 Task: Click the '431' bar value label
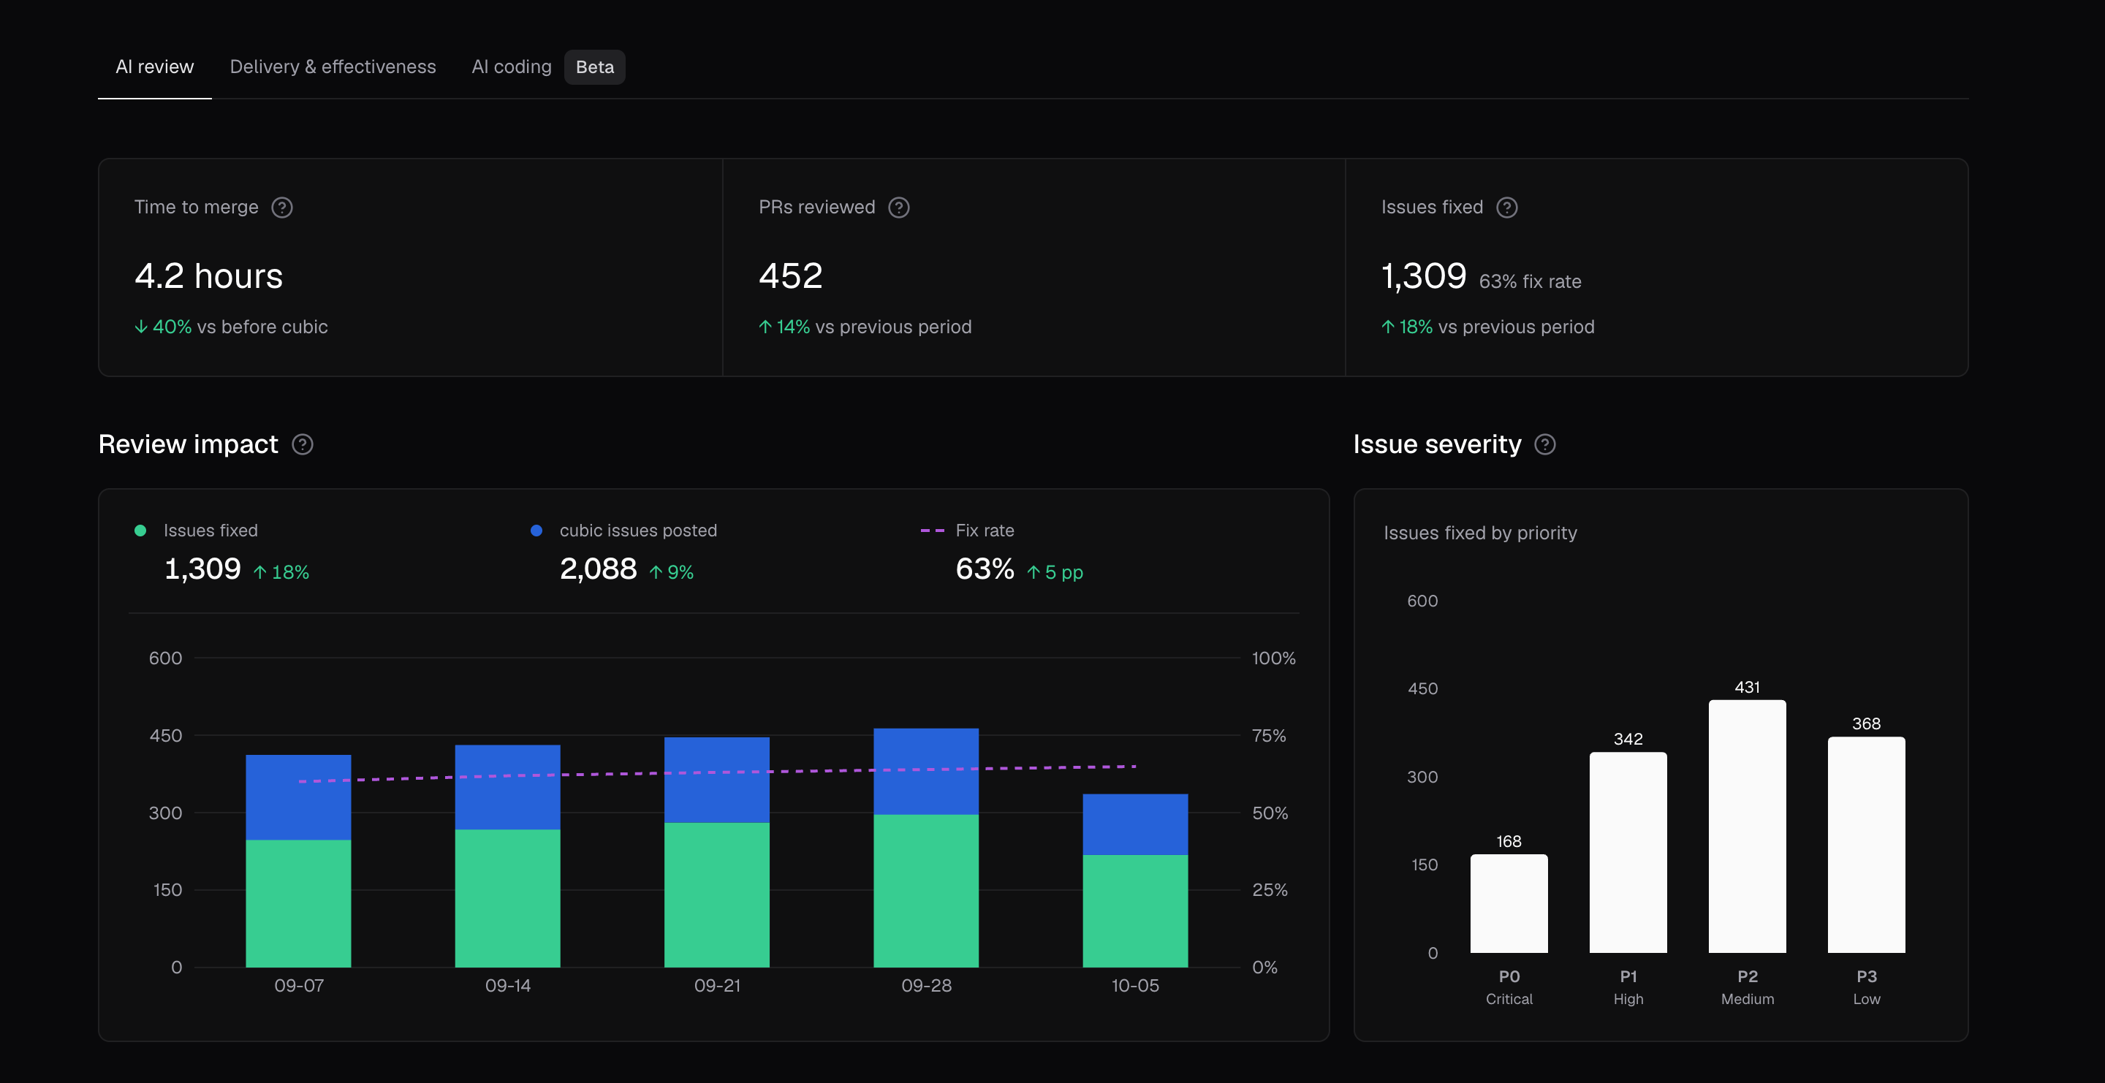pos(1747,688)
